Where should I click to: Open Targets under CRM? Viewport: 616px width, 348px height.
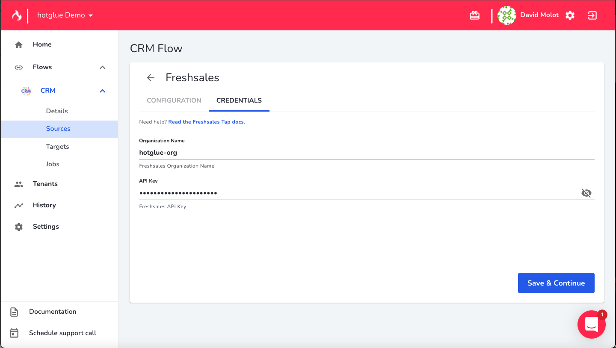pos(57,147)
